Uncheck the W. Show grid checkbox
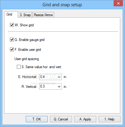The height and width of the screenshot is (127, 125). pyautogui.click(x=12, y=25)
